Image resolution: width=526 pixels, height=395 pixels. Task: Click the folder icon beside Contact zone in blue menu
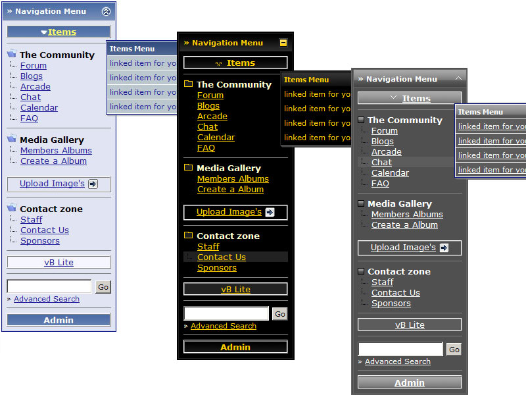12,208
